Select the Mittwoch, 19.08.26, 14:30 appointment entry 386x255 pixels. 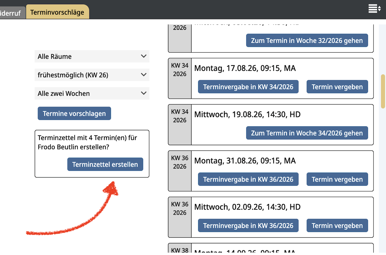[247, 114]
